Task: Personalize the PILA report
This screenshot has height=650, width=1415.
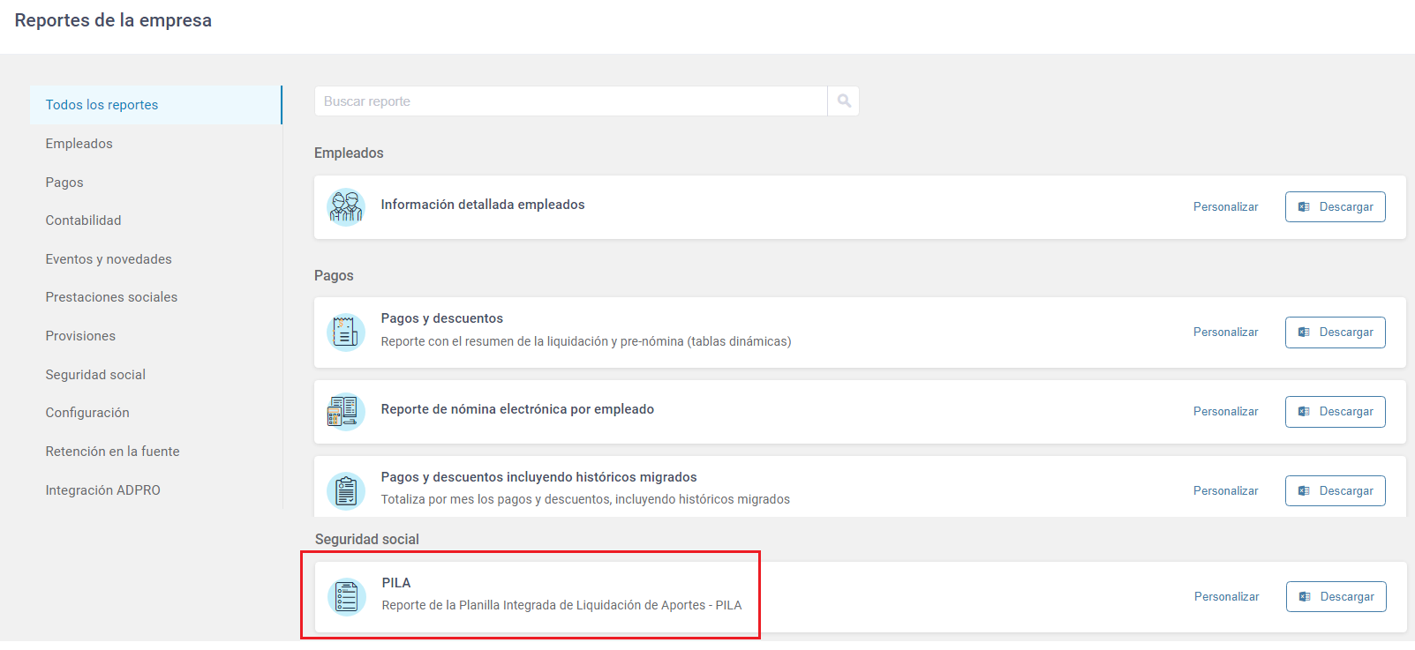Action: pos(1226,597)
